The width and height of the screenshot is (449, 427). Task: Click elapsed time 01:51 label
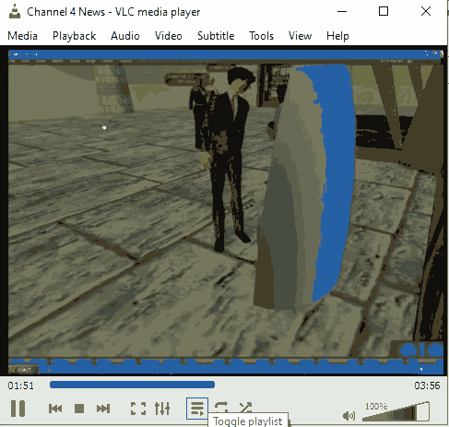coord(21,385)
